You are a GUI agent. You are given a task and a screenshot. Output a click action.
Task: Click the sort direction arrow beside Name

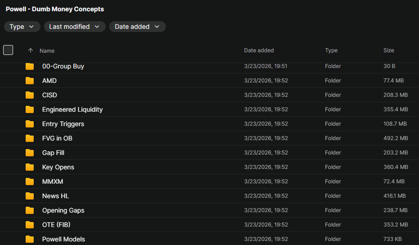click(31, 51)
